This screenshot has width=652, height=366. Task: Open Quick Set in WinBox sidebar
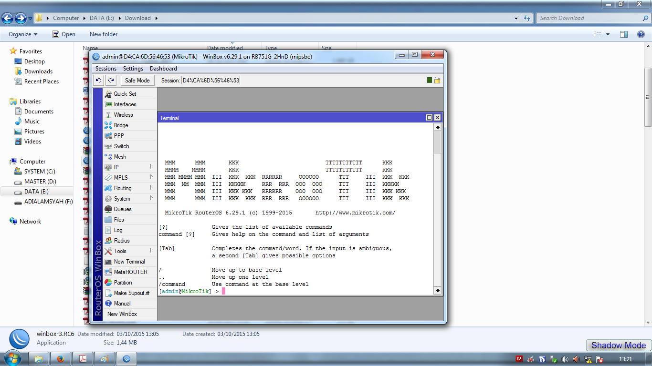130,94
